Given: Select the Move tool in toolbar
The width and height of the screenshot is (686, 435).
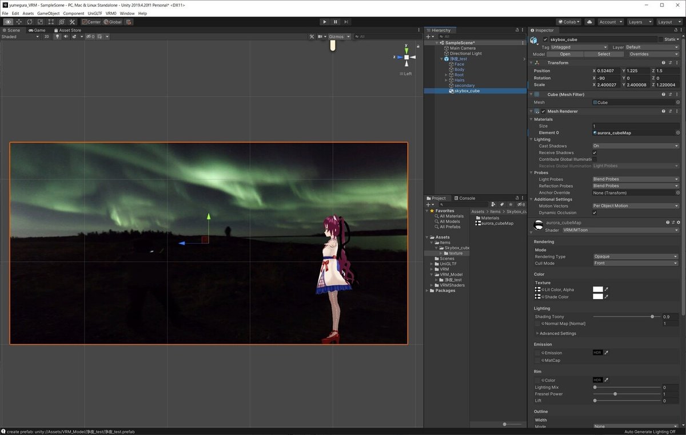Looking at the screenshot, I should click(19, 22).
